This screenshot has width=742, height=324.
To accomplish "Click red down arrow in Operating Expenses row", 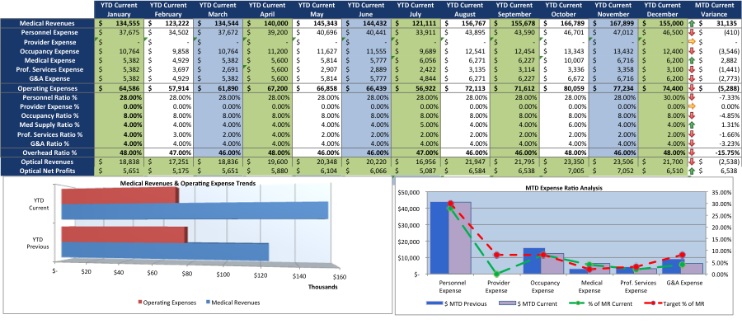I will click(x=692, y=88).
